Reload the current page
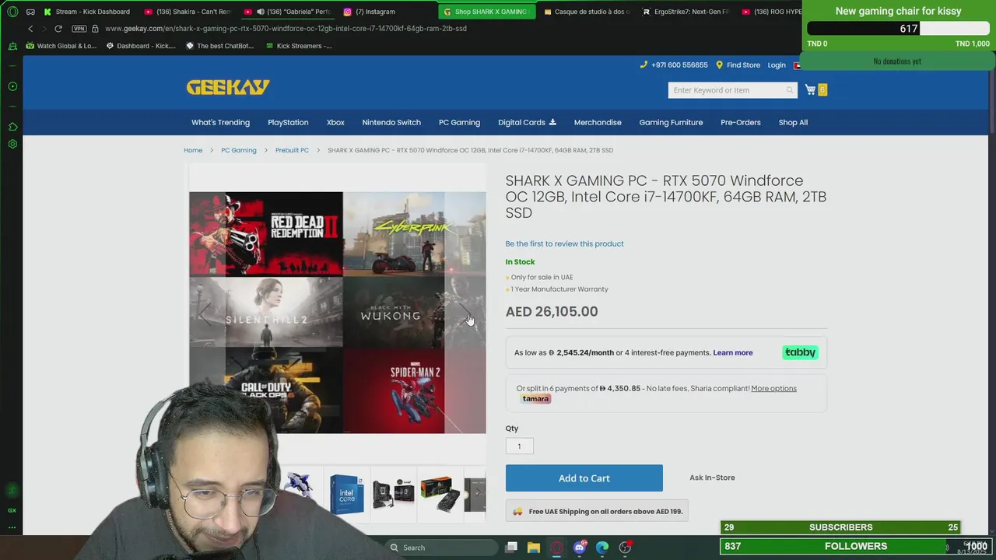 click(58, 29)
